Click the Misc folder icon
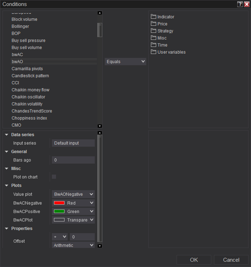251x267 pixels. click(153, 38)
